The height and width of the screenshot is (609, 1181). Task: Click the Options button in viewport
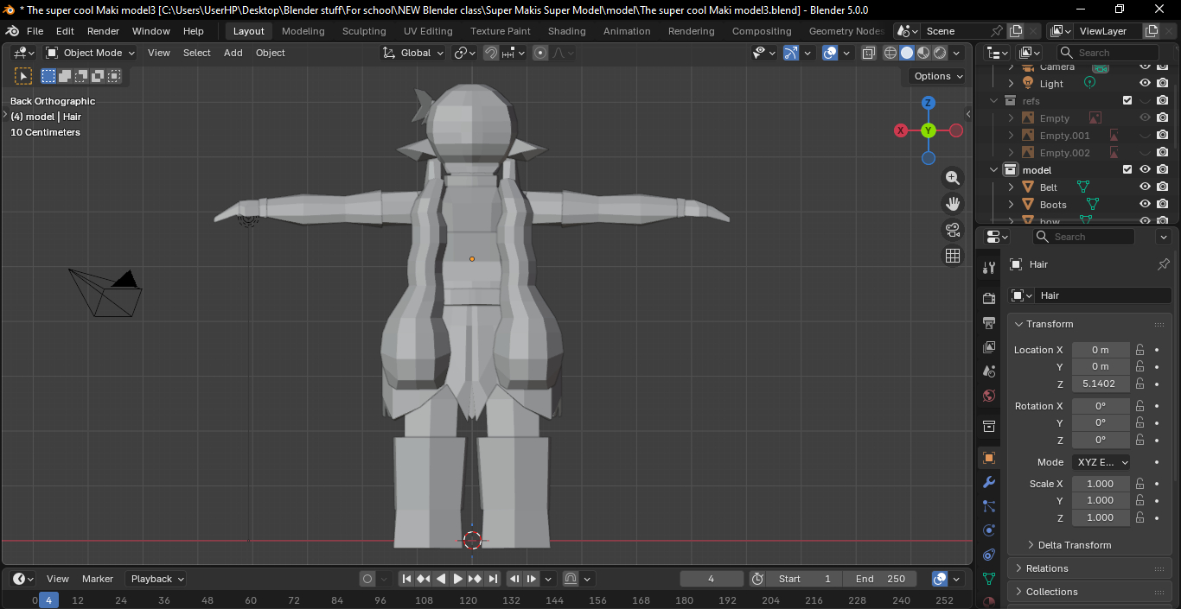938,76
